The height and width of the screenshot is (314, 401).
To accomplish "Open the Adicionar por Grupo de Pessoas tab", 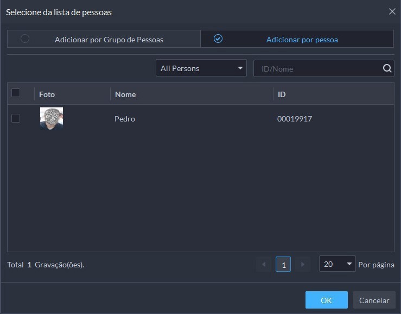I will point(104,39).
